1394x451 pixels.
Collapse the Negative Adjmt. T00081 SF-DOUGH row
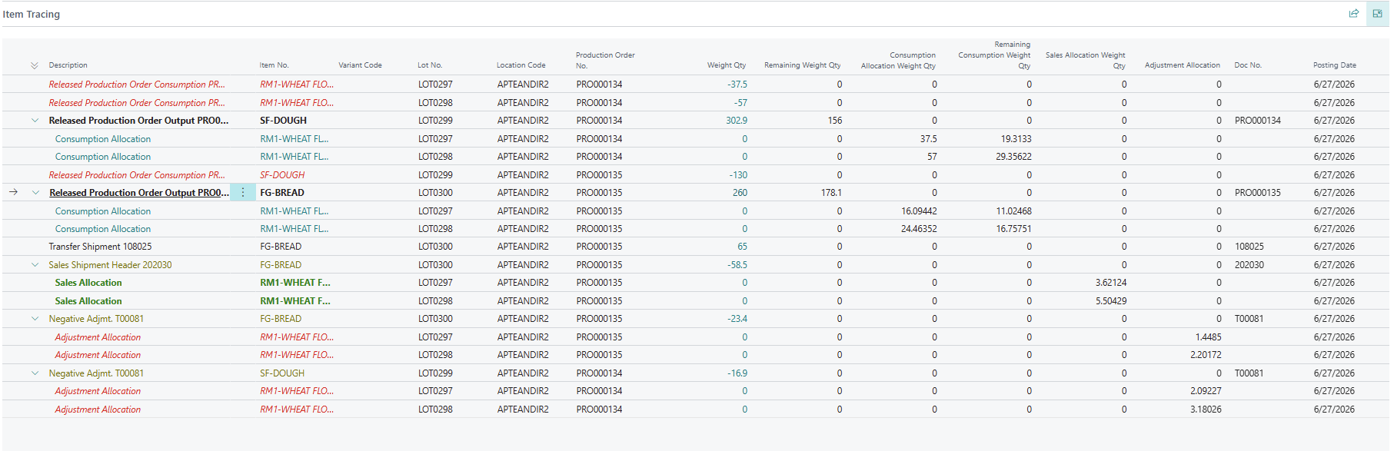pos(35,373)
